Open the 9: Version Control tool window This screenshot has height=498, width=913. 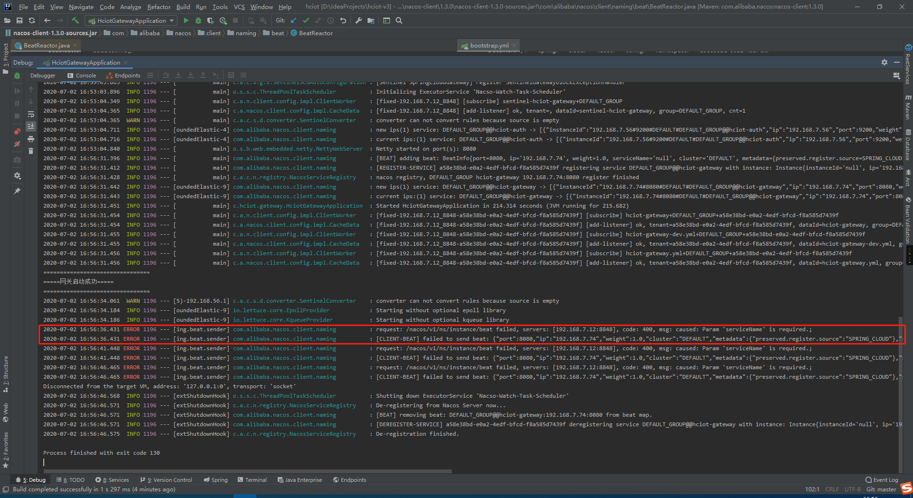click(166, 480)
